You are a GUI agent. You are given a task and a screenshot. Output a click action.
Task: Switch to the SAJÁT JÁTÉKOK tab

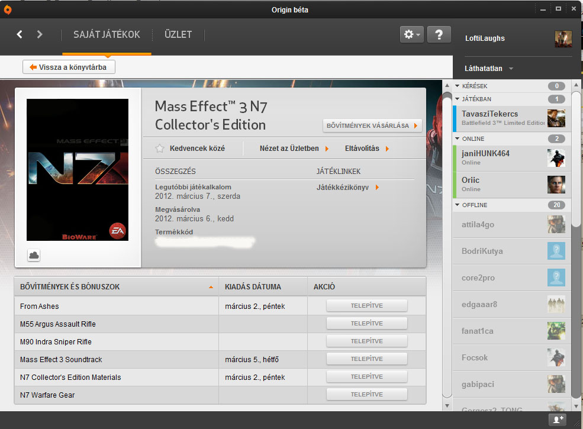coord(107,34)
